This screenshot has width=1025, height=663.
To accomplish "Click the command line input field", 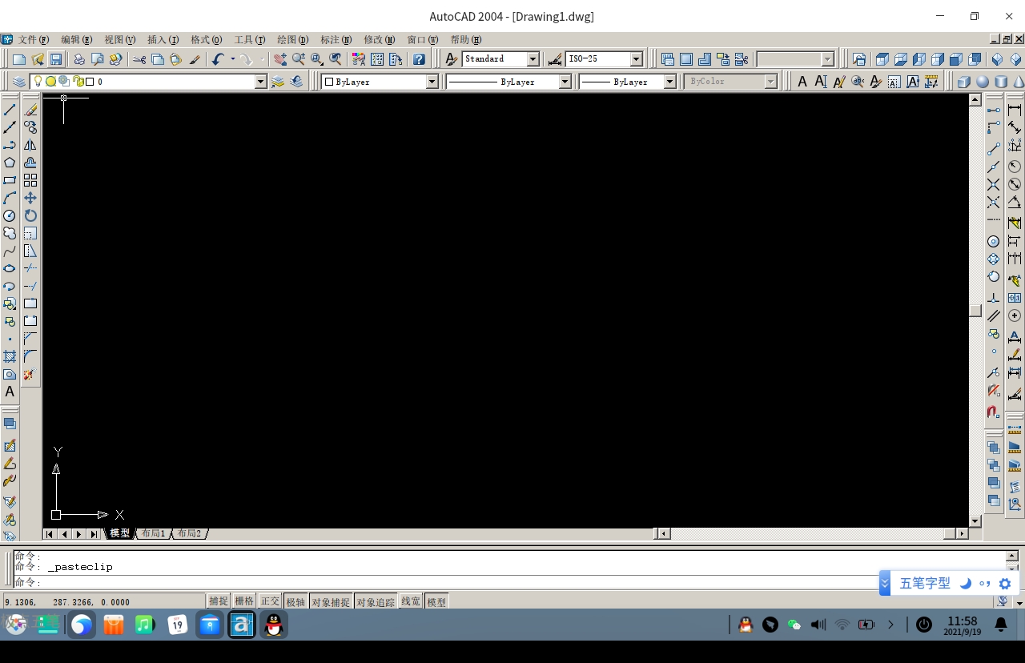I will click(x=508, y=582).
